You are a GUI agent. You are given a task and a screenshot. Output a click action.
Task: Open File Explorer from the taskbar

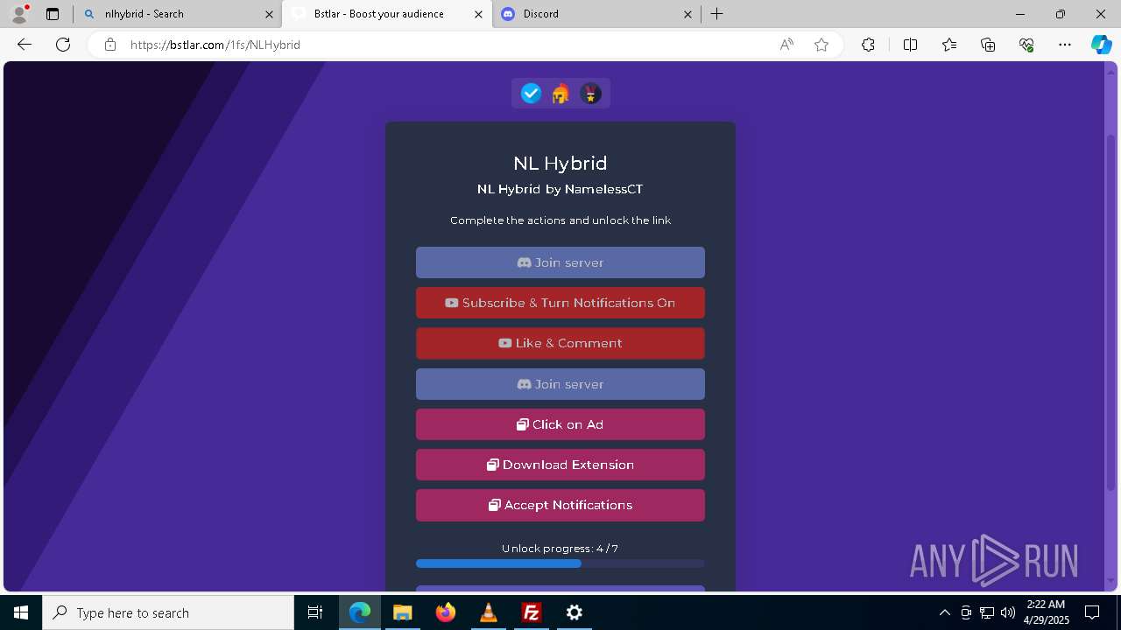coord(403,612)
